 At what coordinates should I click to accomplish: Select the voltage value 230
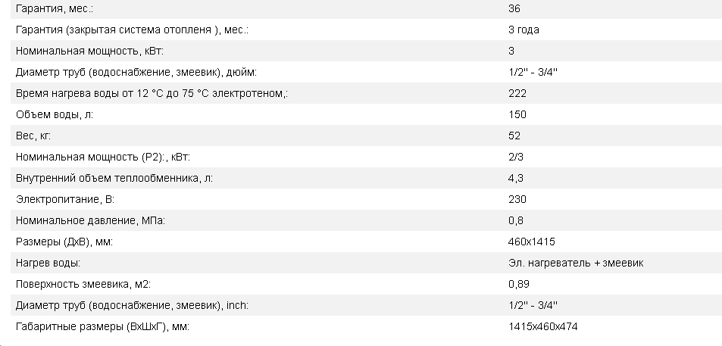pos(517,199)
